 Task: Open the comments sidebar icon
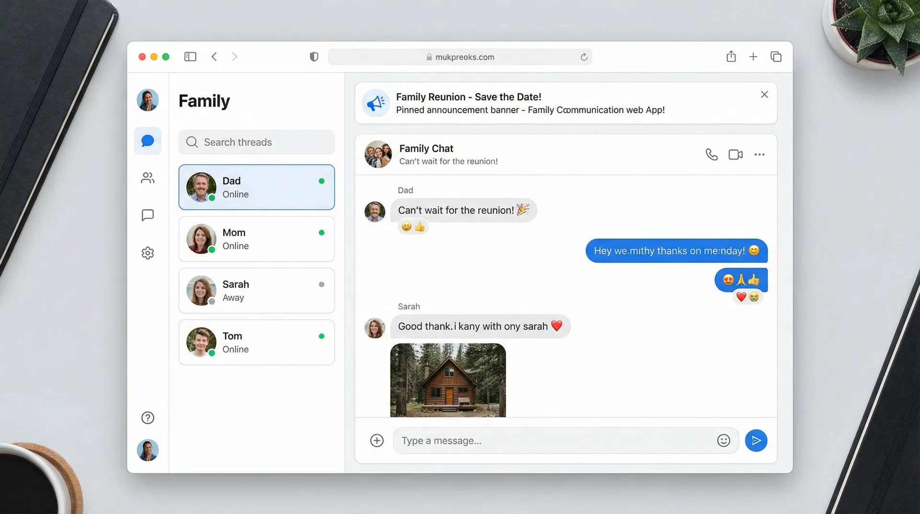click(148, 215)
